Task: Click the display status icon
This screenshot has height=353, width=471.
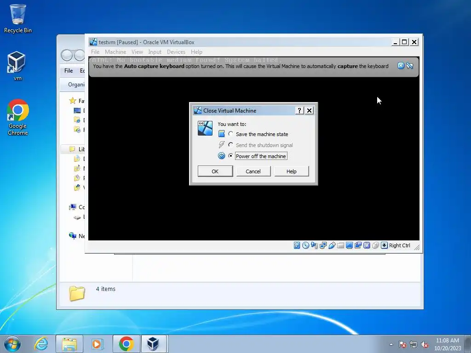Action: pyautogui.click(x=349, y=245)
